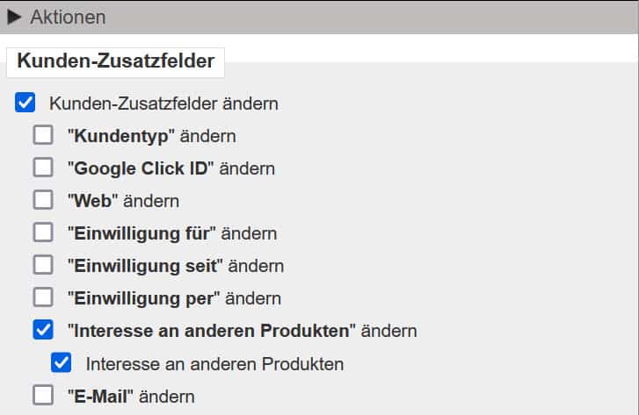Tick the Einwilligung seit ändern checkbox
The height and width of the screenshot is (415, 639).
[43, 266]
